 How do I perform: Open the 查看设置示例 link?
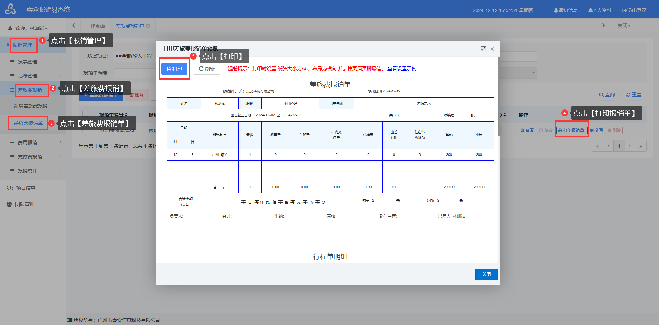[x=402, y=69]
